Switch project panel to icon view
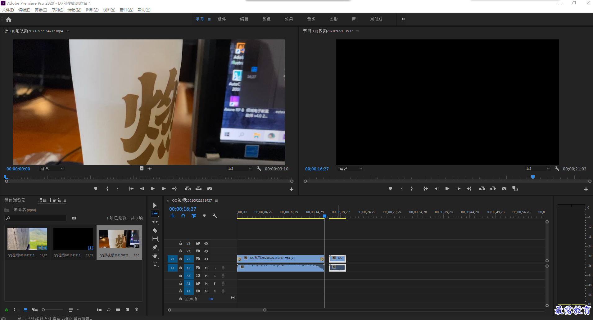 [x=25, y=310]
